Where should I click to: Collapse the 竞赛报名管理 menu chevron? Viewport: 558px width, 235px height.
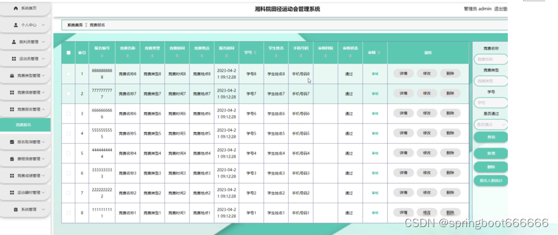pos(43,110)
